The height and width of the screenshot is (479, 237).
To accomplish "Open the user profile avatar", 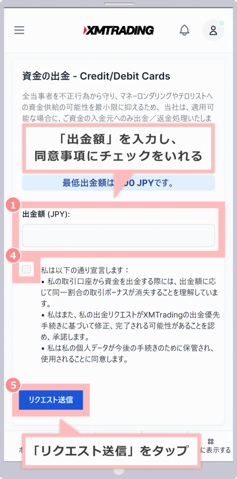I will [x=213, y=30].
